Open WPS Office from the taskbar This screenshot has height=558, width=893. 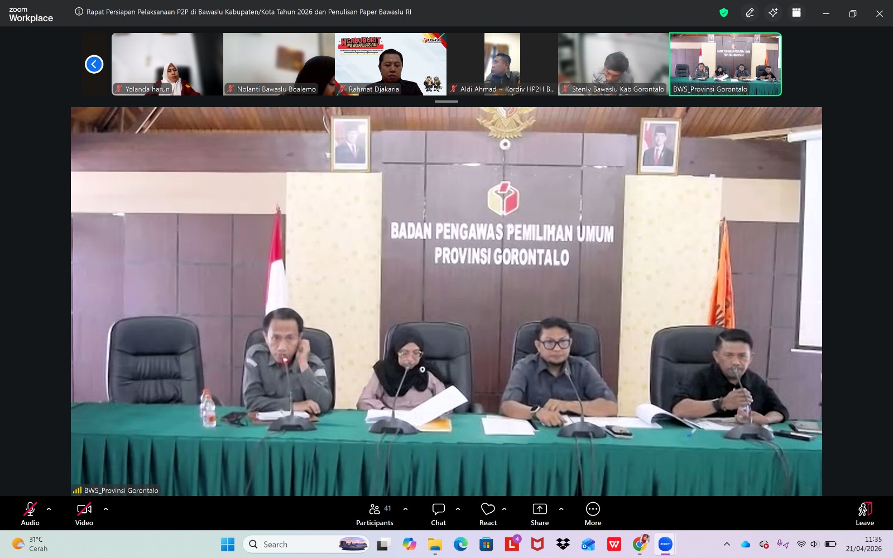point(614,544)
